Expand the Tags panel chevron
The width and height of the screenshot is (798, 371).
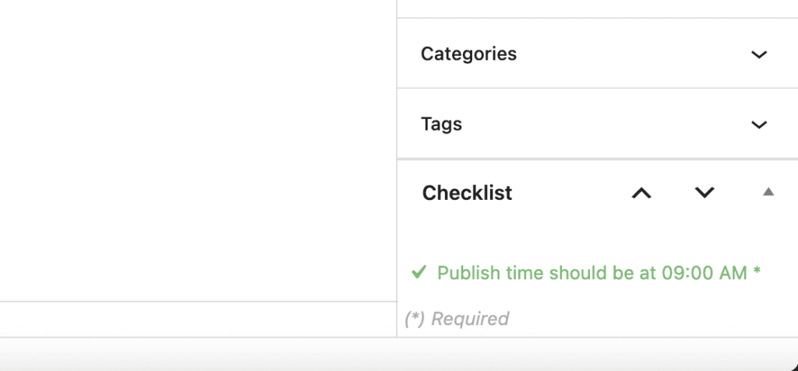[758, 124]
